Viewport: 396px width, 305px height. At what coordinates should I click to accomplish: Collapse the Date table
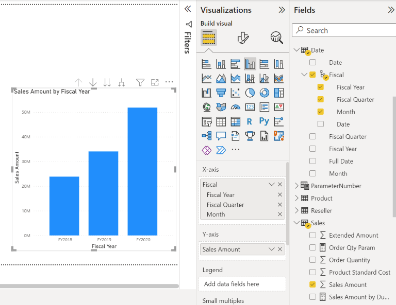[x=296, y=49]
